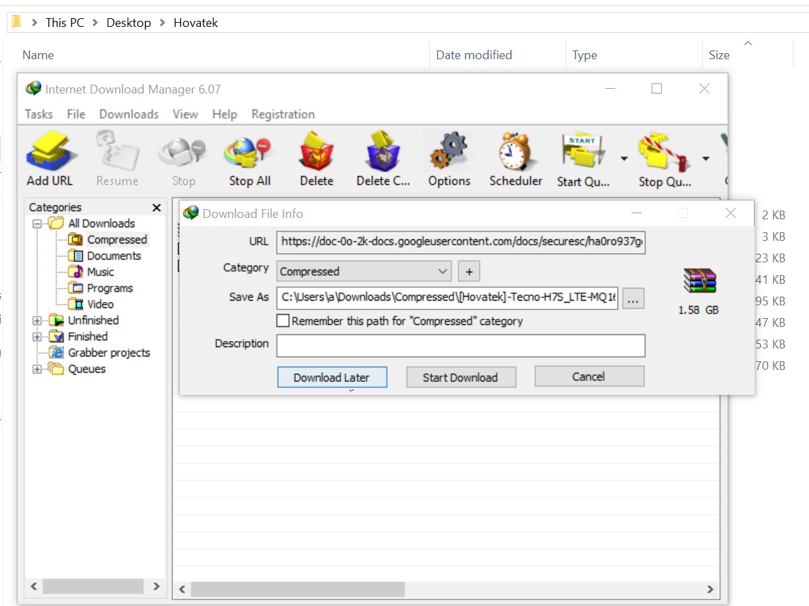Close the Categories panel with X
The image size is (809, 606).
tap(157, 208)
